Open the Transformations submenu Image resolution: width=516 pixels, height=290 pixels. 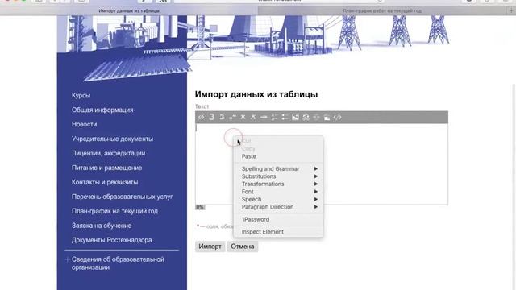pos(278,184)
